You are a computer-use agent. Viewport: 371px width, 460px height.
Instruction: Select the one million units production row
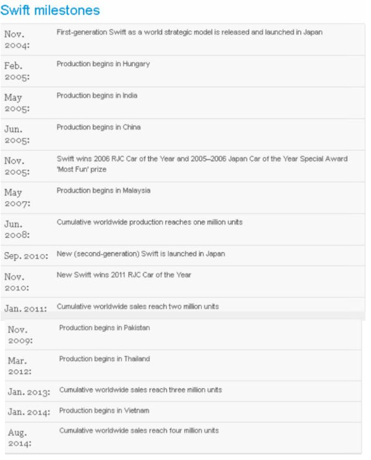[150, 222]
